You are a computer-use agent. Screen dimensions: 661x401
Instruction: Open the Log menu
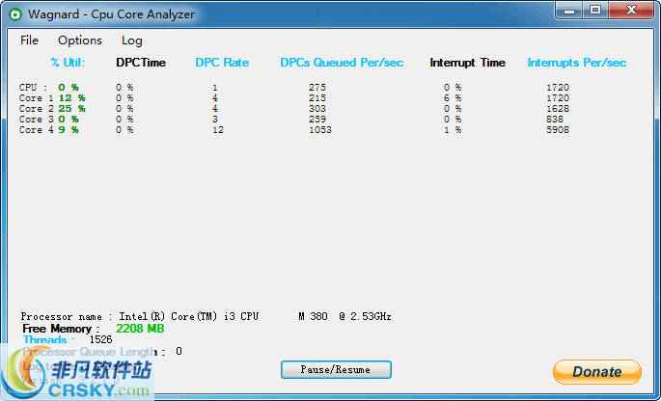132,40
